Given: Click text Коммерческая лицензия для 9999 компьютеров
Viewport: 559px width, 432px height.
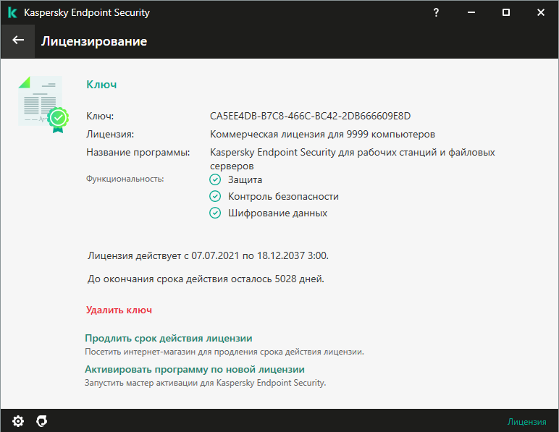Looking at the screenshot, I should tap(322, 135).
